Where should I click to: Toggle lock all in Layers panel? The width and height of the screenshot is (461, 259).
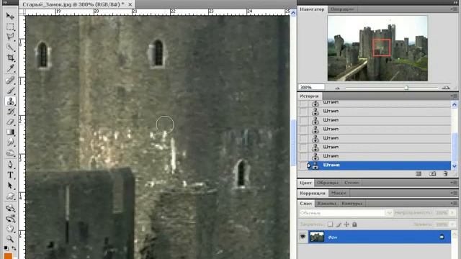[354, 224]
